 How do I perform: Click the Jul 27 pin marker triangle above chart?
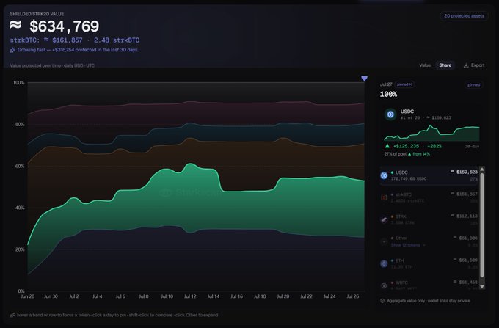pos(365,79)
